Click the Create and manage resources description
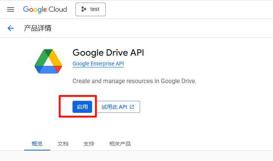The height and width of the screenshot is (161, 273). click(x=134, y=81)
